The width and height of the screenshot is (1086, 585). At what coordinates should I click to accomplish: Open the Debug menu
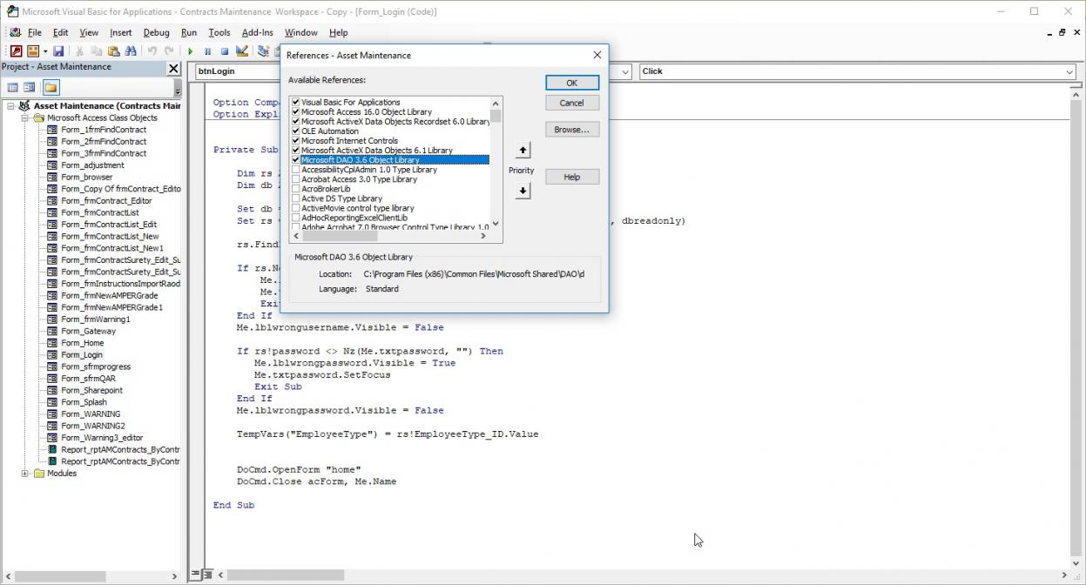click(x=157, y=32)
